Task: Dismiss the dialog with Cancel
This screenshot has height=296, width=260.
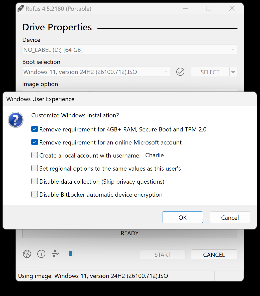Action: click(x=230, y=217)
